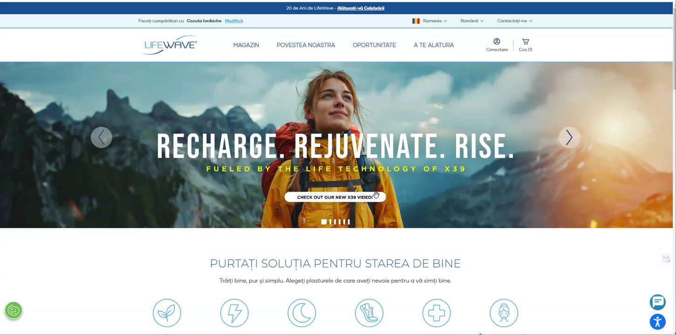676x335 pixels.
Task: Click the LifeWave logo
Action: tap(170, 45)
